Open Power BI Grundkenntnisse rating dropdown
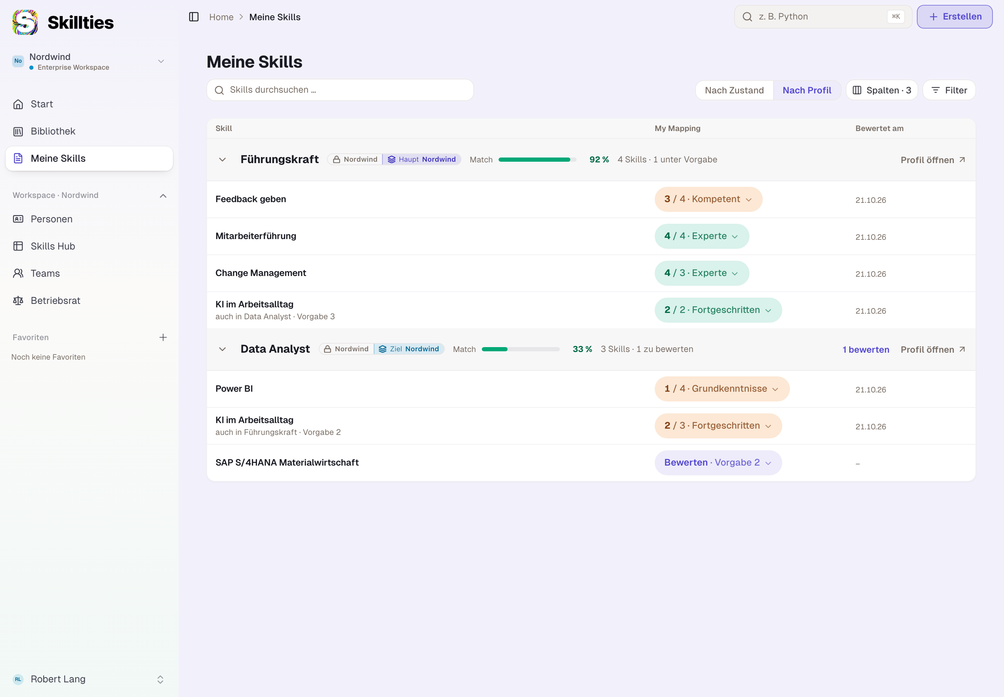 pyautogui.click(x=722, y=389)
